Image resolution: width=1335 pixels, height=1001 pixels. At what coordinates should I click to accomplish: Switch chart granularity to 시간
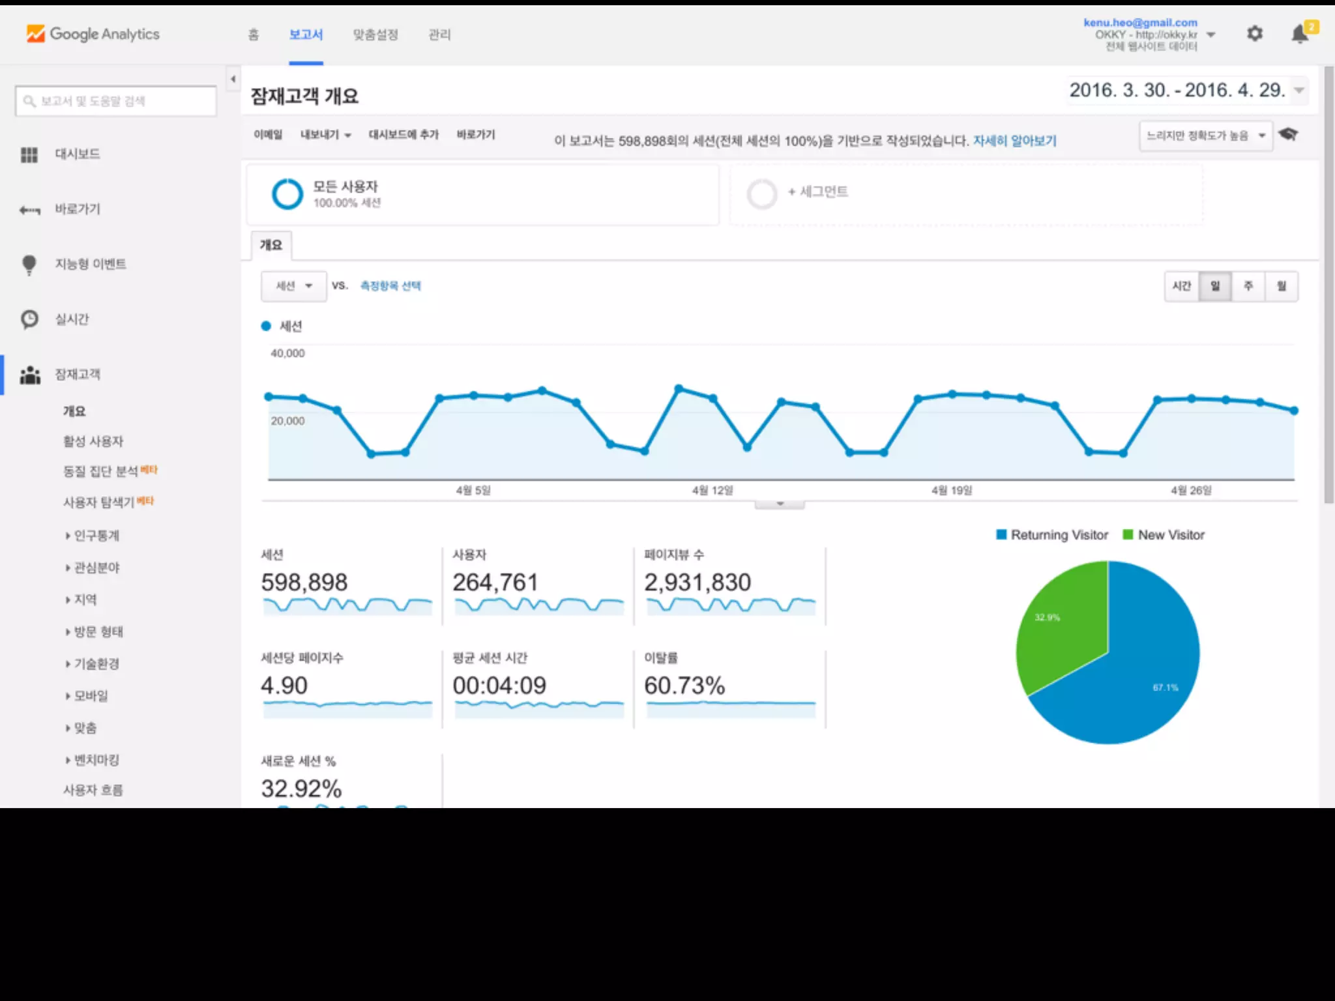click(x=1181, y=286)
